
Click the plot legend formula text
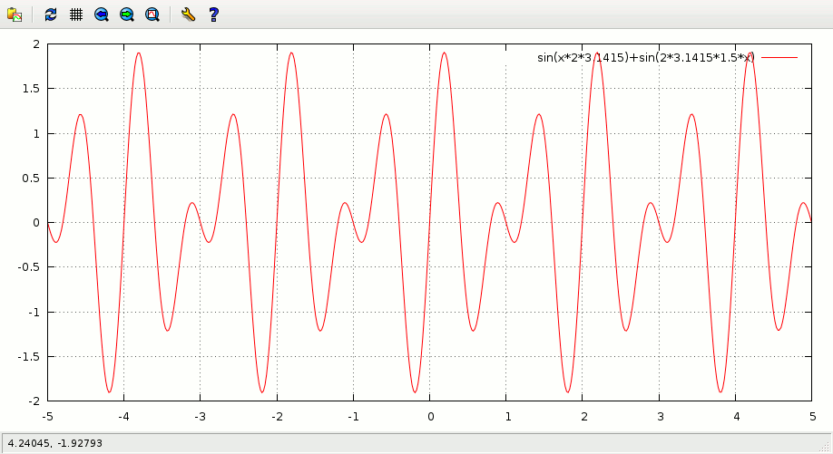[645, 57]
